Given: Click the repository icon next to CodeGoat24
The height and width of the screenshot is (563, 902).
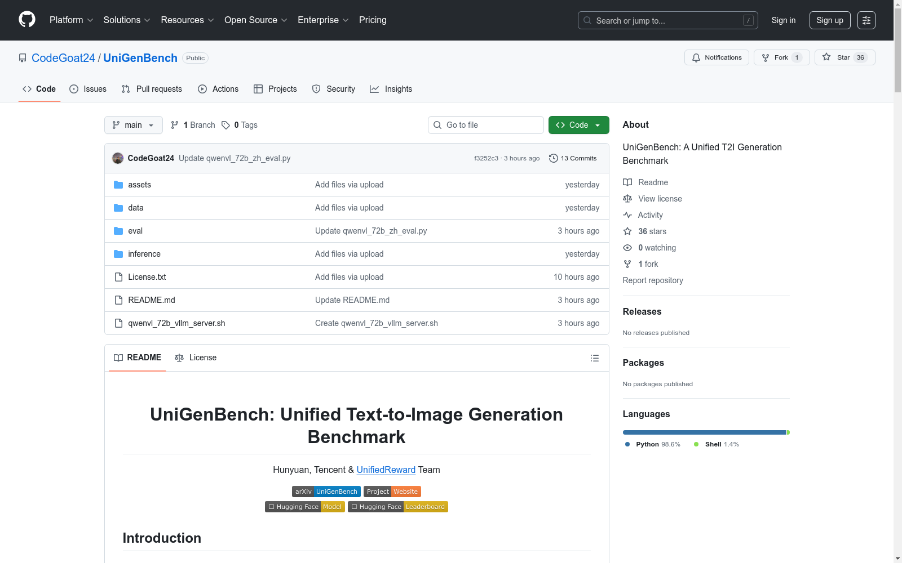Looking at the screenshot, I should pyautogui.click(x=23, y=58).
